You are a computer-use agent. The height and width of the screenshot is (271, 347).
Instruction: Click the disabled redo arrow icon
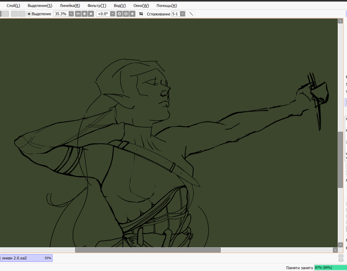pyautogui.click(x=5, y=14)
